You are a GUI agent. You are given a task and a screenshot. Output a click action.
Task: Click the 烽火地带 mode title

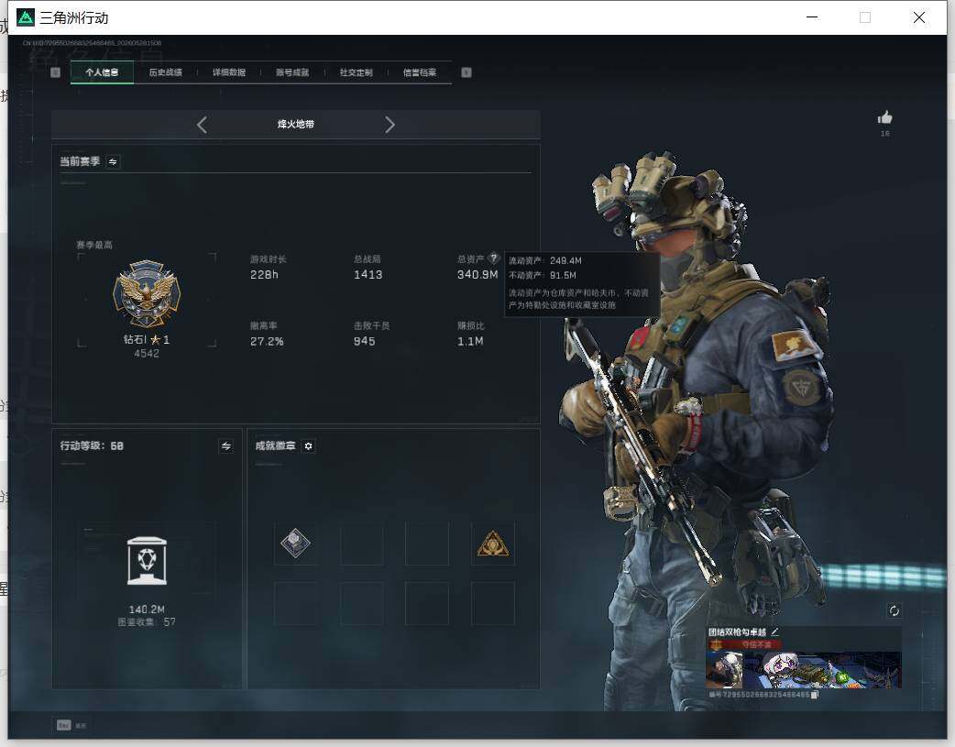296,125
